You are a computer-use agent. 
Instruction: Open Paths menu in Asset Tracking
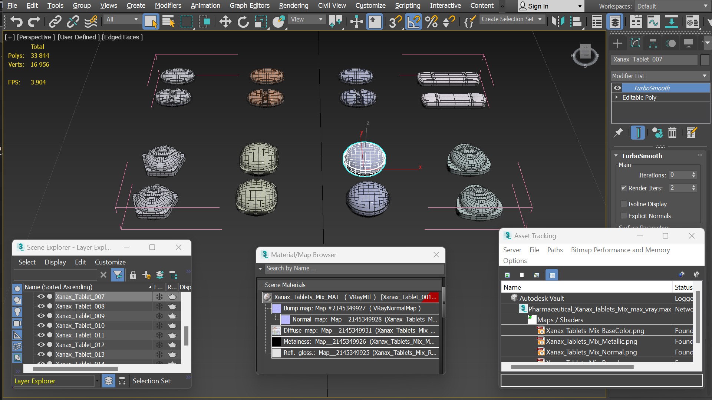pyautogui.click(x=555, y=250)
